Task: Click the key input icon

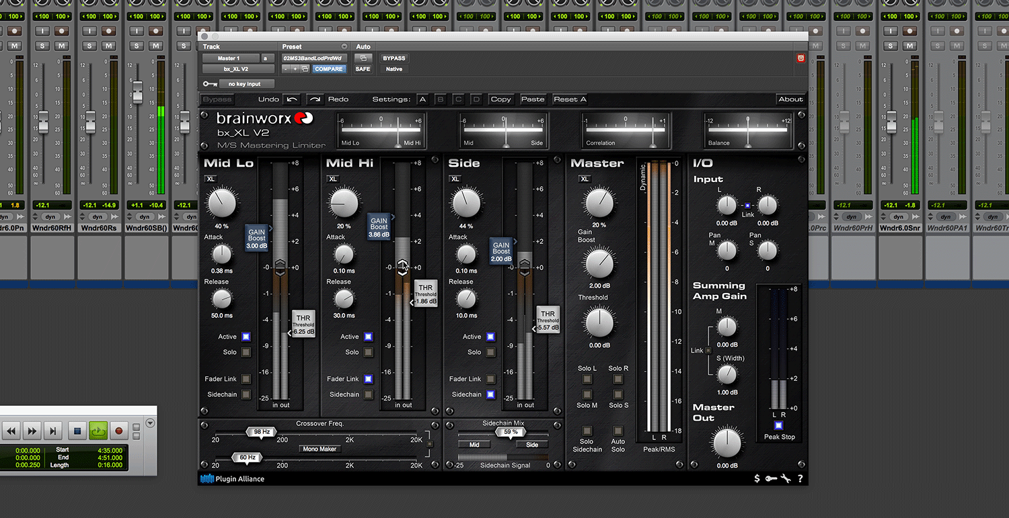Action: [210, 84]
